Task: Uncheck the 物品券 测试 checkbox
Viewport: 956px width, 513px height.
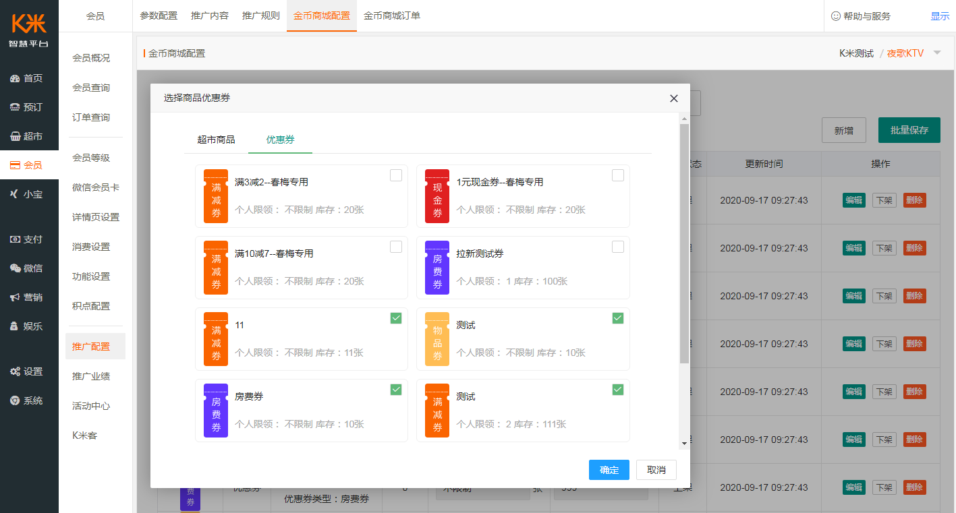Action: (618, 318)
